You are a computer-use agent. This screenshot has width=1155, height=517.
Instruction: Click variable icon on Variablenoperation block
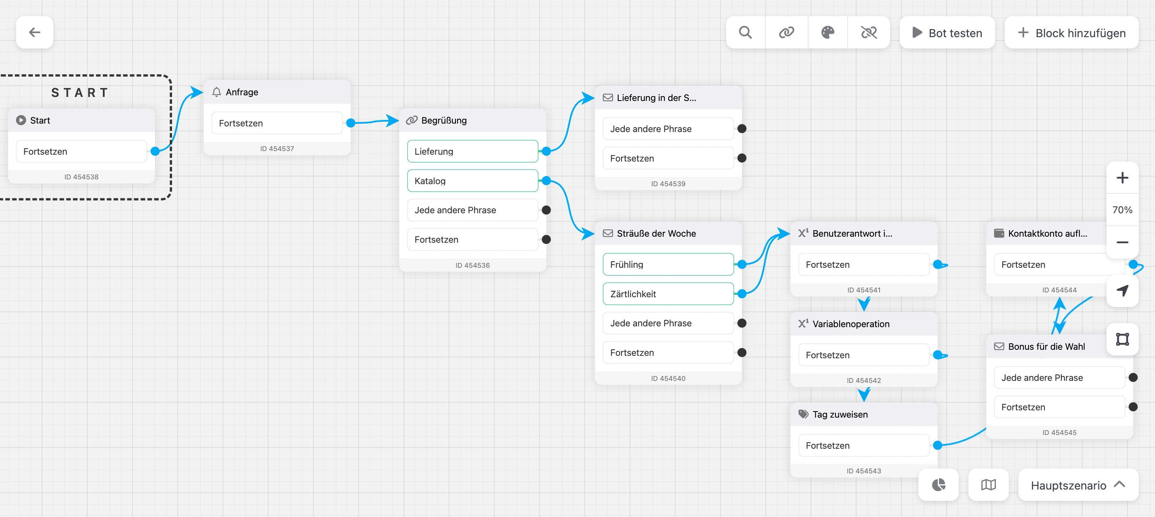tap(803, 323)
